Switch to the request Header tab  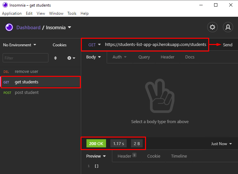(x=167, y=57)
